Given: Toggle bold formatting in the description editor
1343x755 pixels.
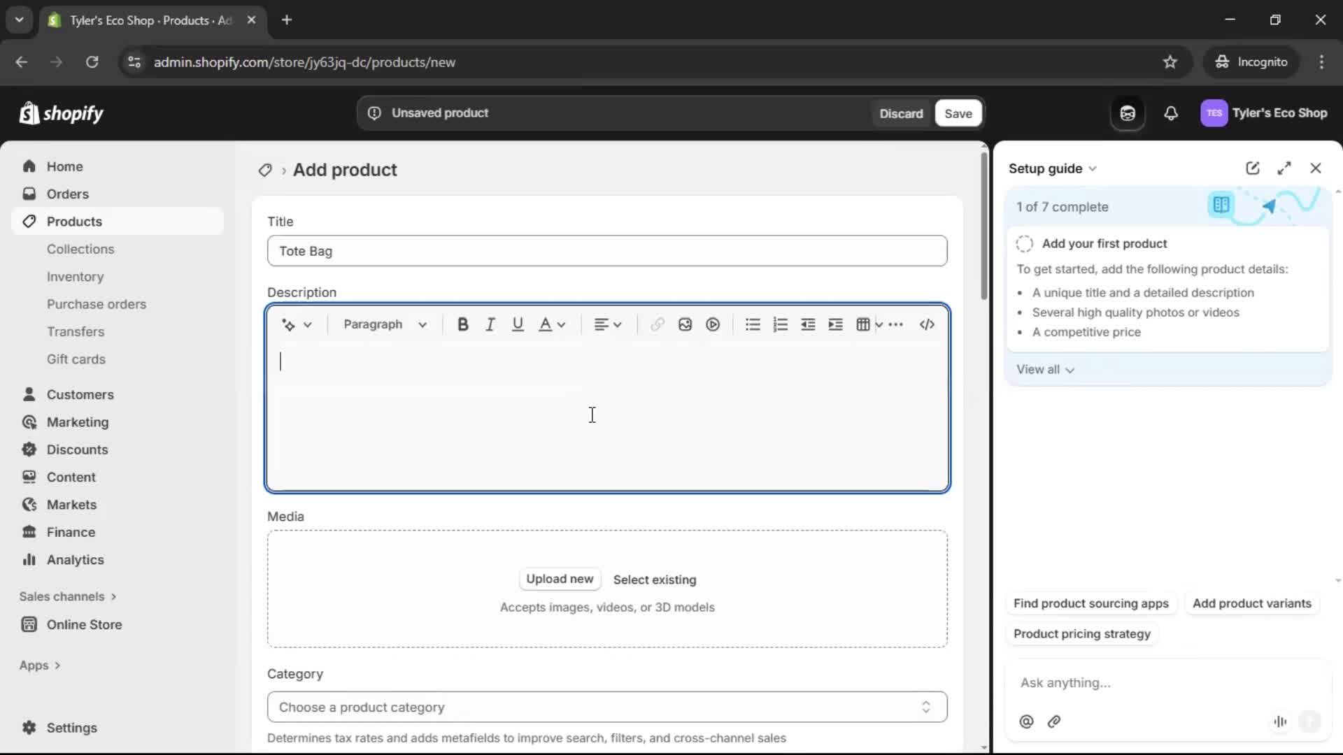Looking at the screenshot, I should point(463,324).
